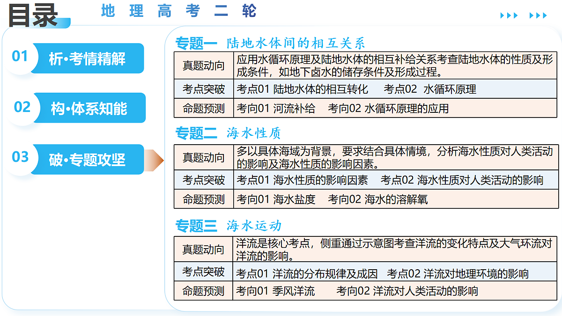Click the first triple-arrow icon at top right
The height and width of the screenshot is (316, 562).
[x=509, y=15]
